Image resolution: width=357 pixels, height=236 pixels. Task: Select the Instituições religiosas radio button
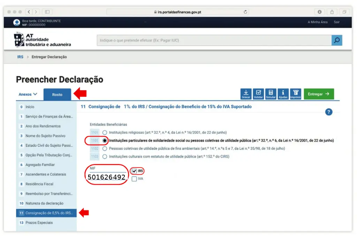point(105,132)
